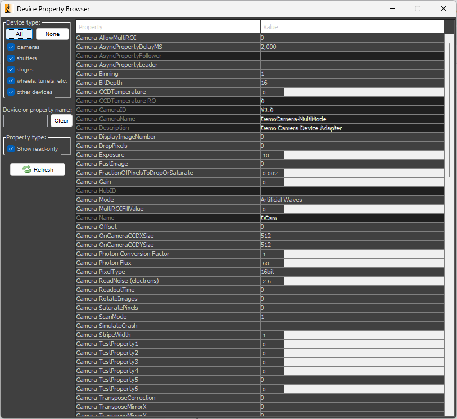Open the Camera-Mode Artificial Waves value
457x419 pixels.
pos(352,200)
